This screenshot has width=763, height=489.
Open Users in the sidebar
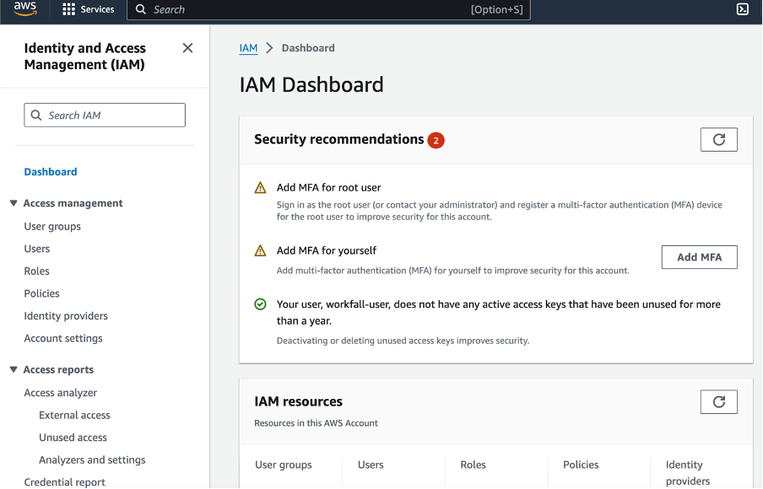(x=37, y=249)
